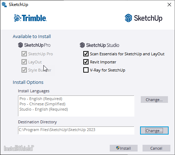The width and height of the screenshot is (175, 155).
Task: Click the disabled SketchUp Pro checkbox
Action: [24, 54]
